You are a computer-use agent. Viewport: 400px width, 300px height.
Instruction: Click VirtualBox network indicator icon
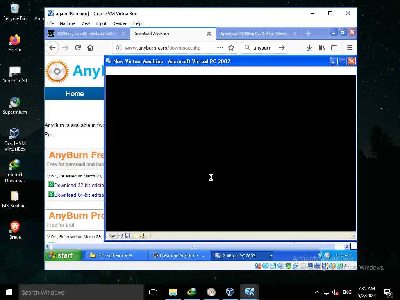pos(288,266)
